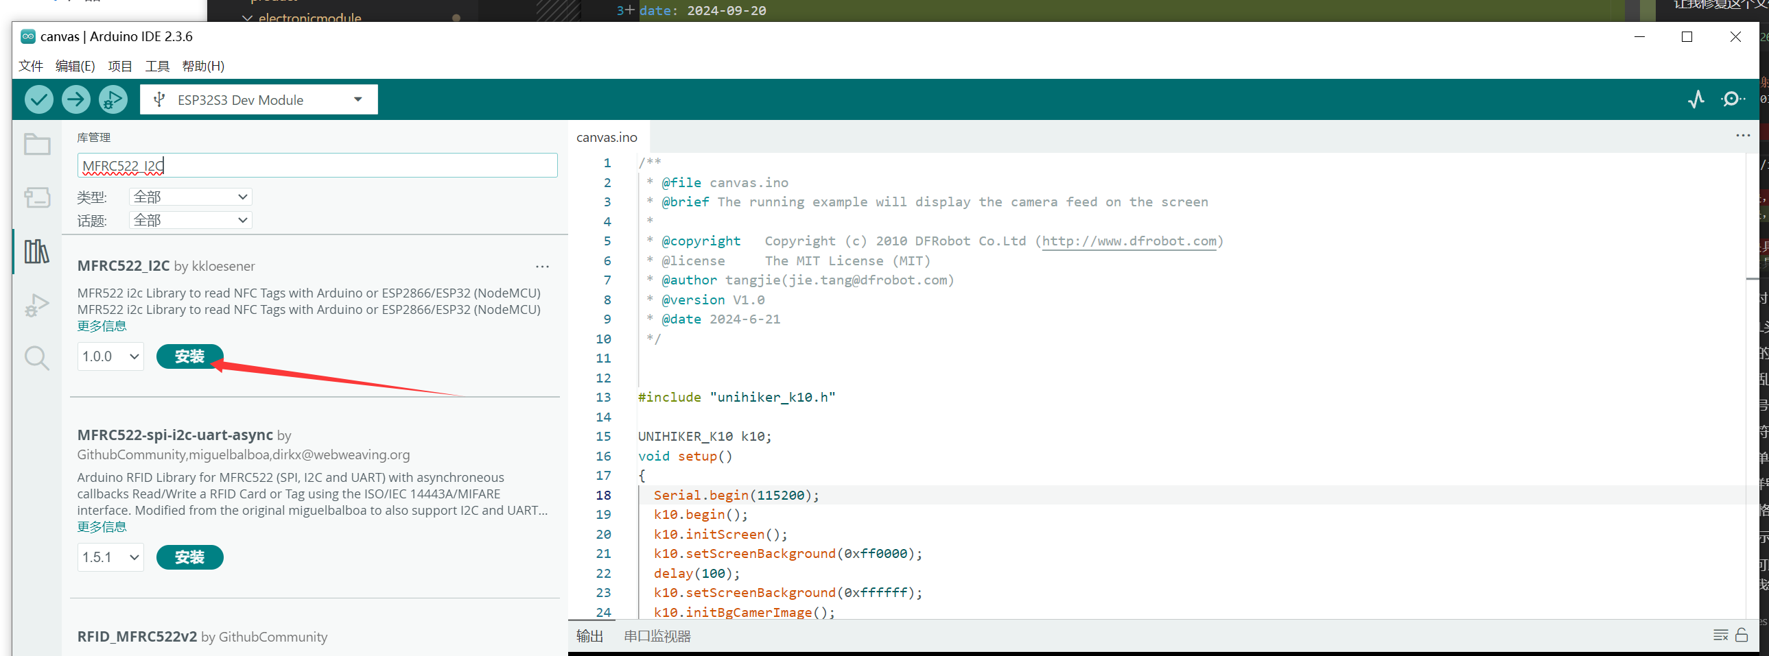
Task: Open the Boards Manager sidebar icon
Action: [x=37, y=197]
